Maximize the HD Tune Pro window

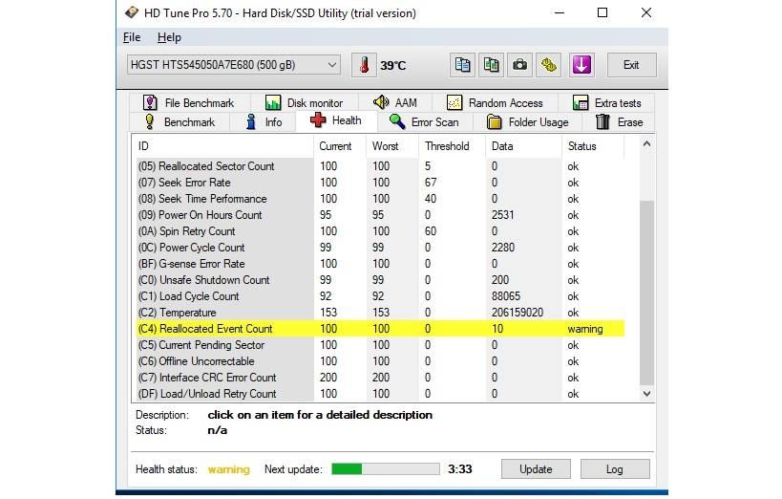pos(602,12)
